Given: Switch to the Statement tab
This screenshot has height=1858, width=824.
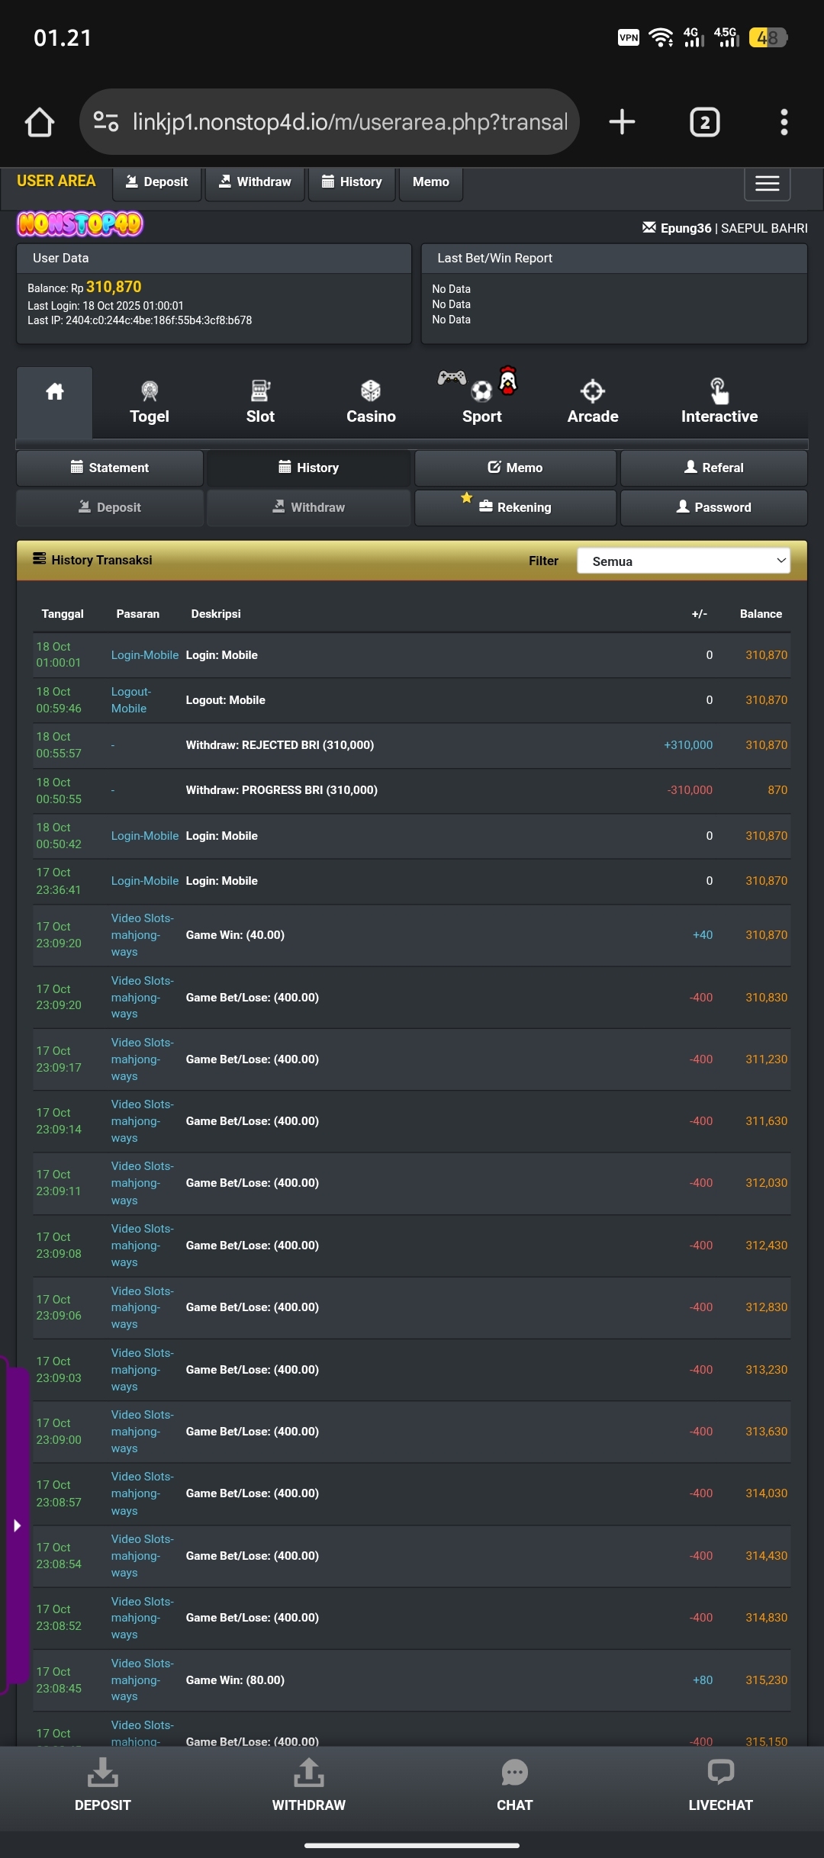Looking at the screenshot, I should pos(110,468).
